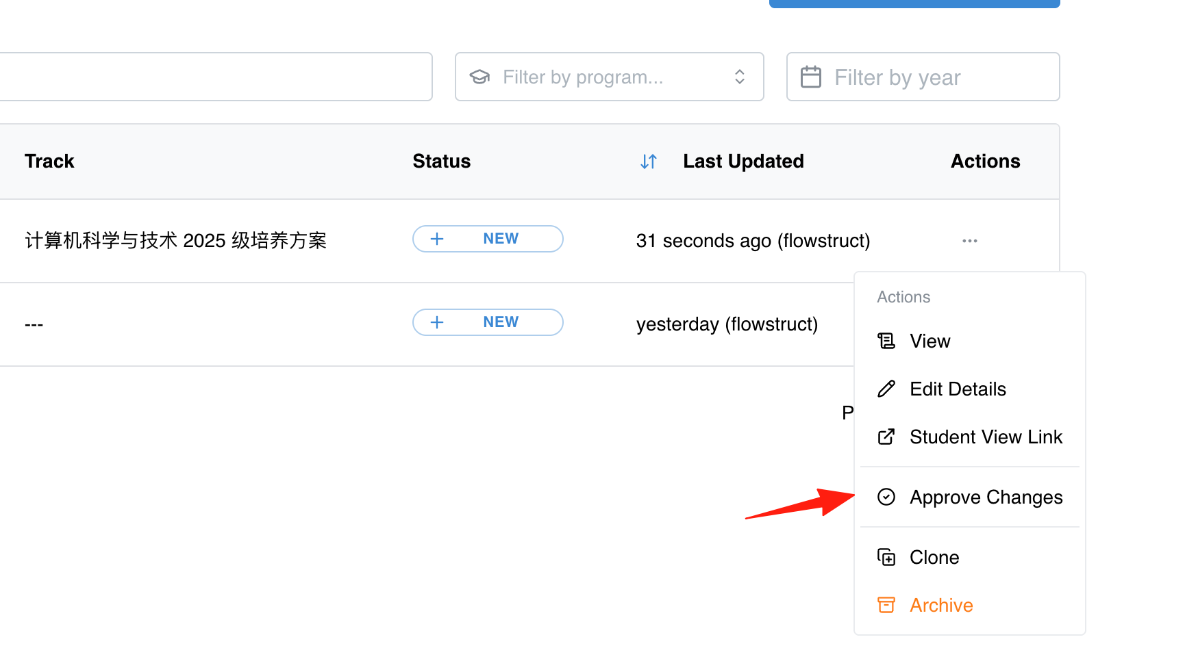Click the search input field on the left

click(216, 77)
